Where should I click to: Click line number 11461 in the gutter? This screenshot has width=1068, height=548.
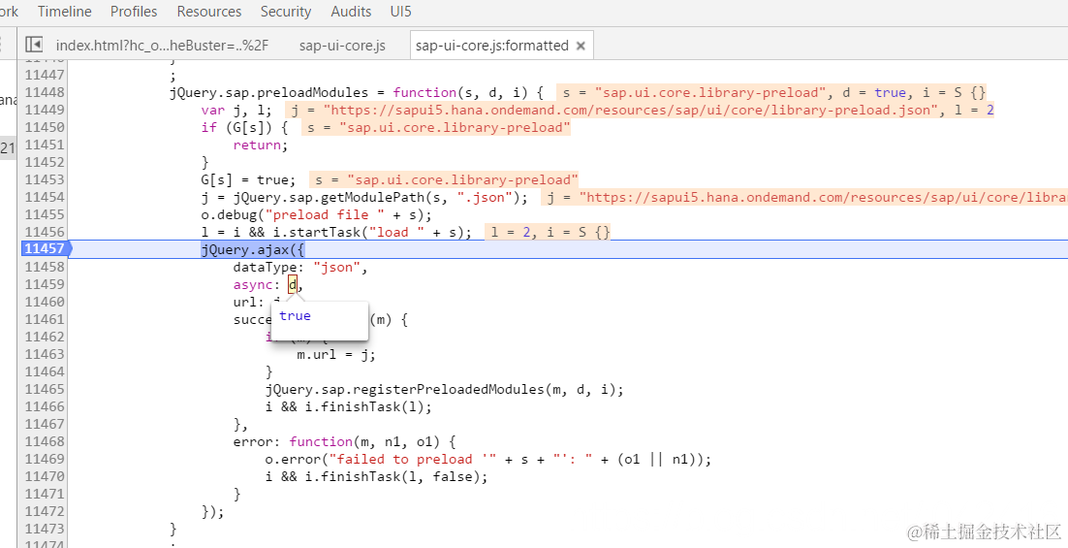45,319
